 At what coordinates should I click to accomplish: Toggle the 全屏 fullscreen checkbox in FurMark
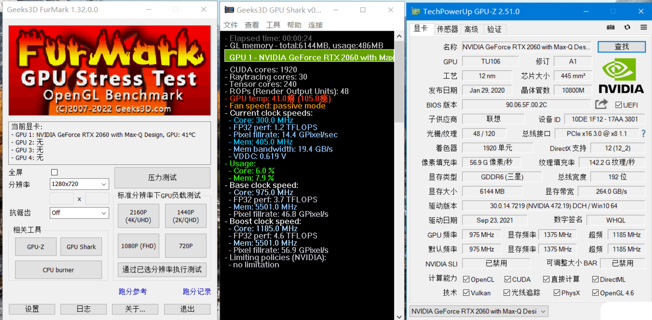(54, 172)
